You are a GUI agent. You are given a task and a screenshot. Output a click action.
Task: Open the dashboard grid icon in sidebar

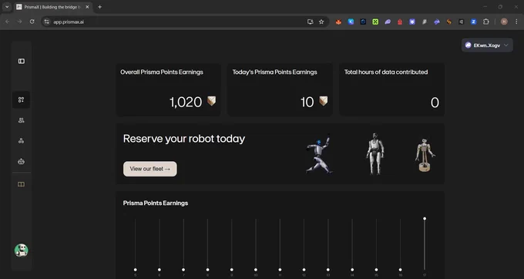(x=21, y=99)
